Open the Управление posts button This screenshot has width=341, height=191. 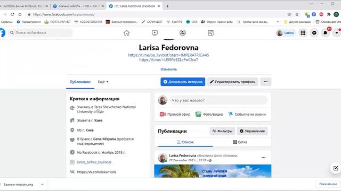click(x=252, y=131)
